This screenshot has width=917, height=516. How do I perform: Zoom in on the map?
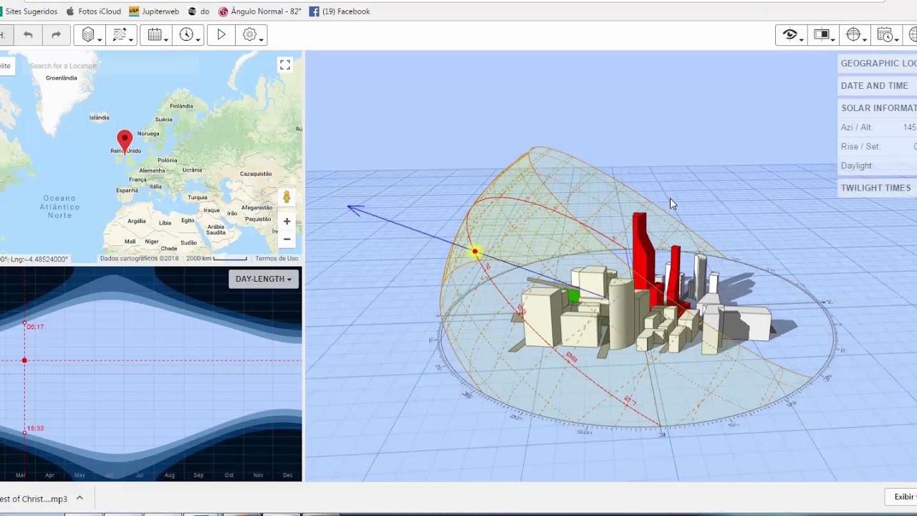(287, 221)
